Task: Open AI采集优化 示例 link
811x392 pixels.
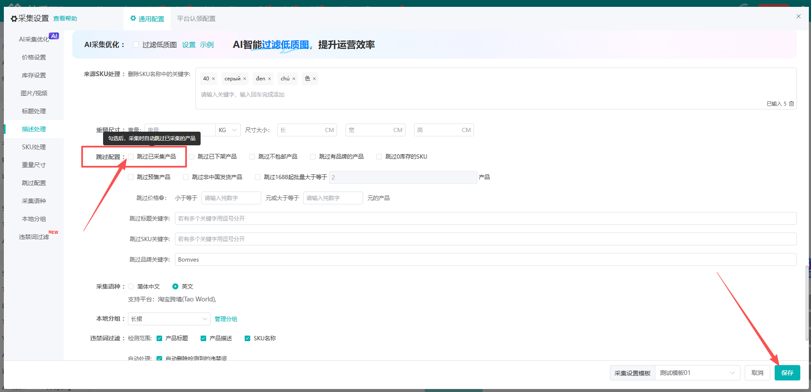Action: (x=207, y=45)
